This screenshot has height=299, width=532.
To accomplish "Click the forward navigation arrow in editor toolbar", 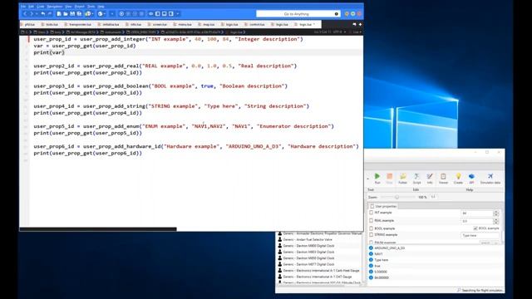I will (x=32, y=14).
